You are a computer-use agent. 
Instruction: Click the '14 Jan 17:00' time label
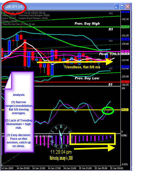(54, 168)
